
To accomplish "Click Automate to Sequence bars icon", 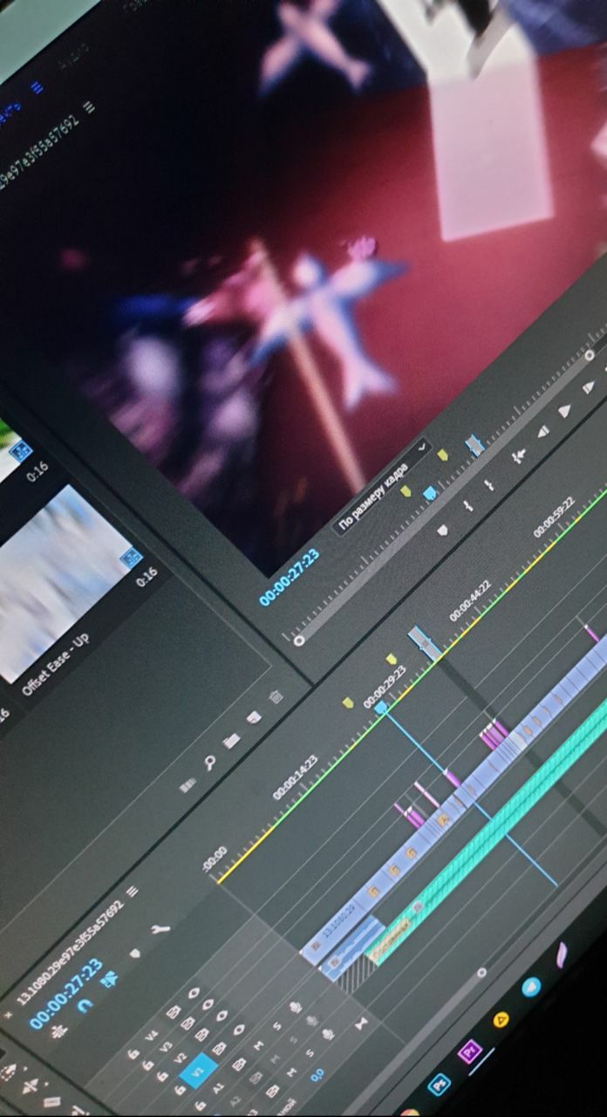I will click(188, 785).
